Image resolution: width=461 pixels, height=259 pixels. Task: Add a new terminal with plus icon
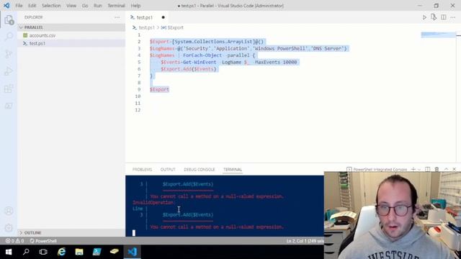click(x=413, y=169)
